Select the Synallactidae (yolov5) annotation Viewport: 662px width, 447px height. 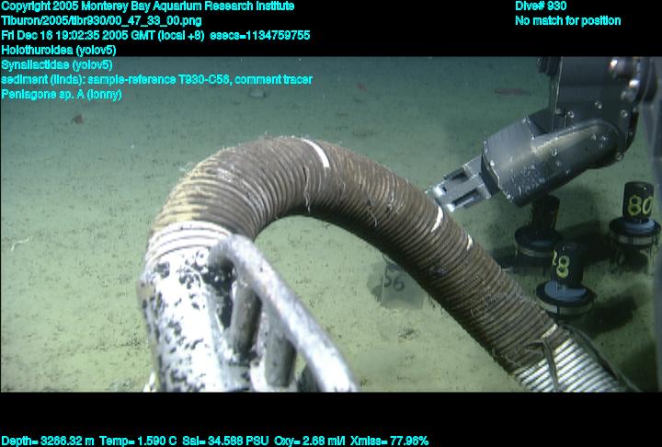pyautogui.click(x=57, y=64)
